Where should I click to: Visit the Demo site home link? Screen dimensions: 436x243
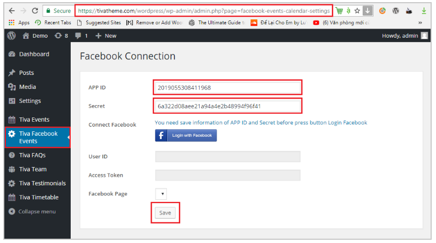35,36
